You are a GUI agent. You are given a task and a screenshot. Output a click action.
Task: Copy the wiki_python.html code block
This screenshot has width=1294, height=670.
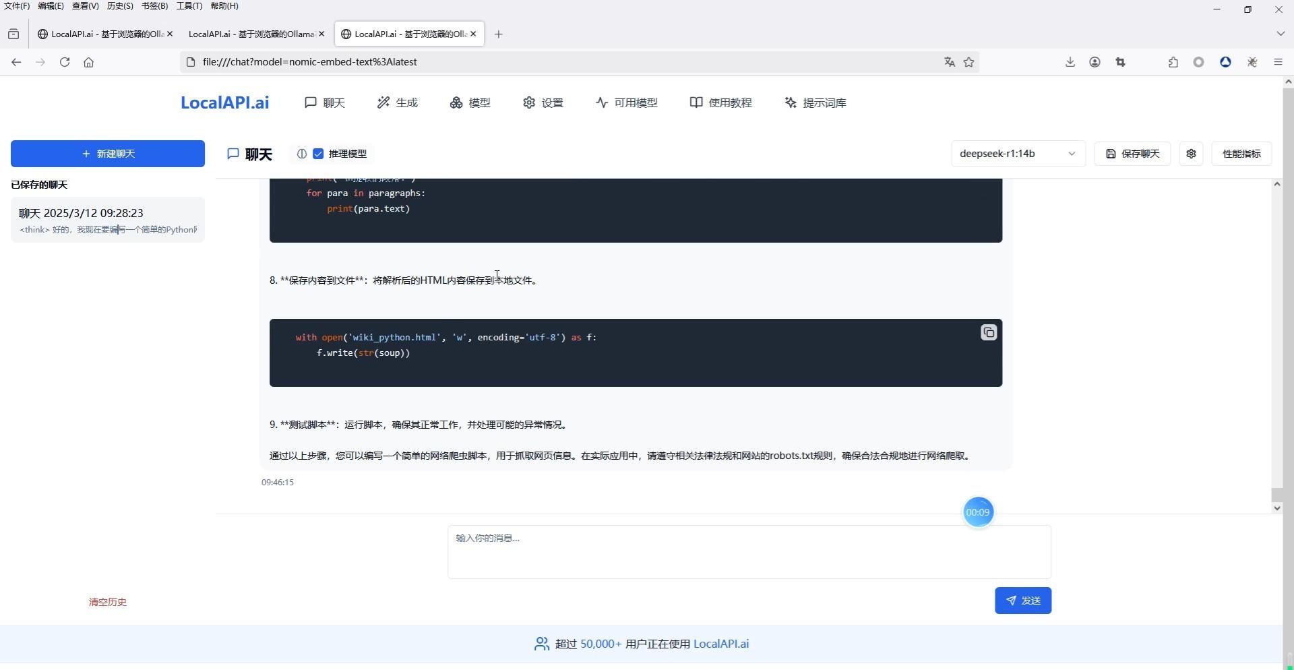point(988,332)
